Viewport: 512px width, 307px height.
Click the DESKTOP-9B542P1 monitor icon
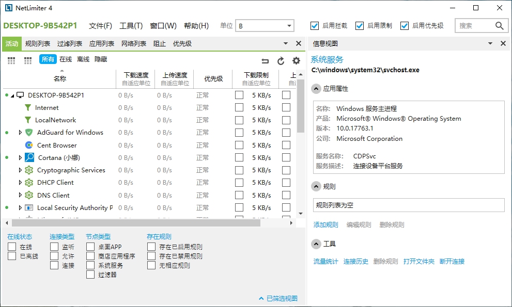20,95
